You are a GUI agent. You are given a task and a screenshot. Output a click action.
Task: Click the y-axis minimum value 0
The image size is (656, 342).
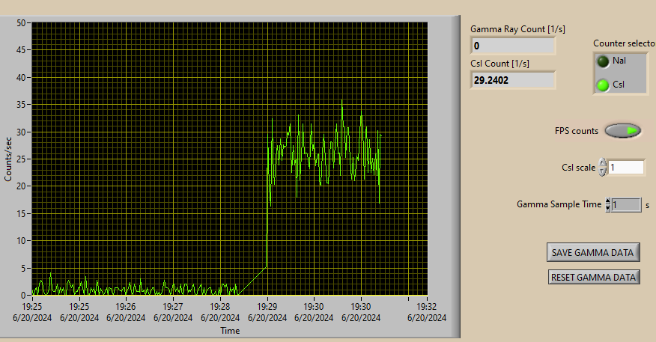(24, 295)
